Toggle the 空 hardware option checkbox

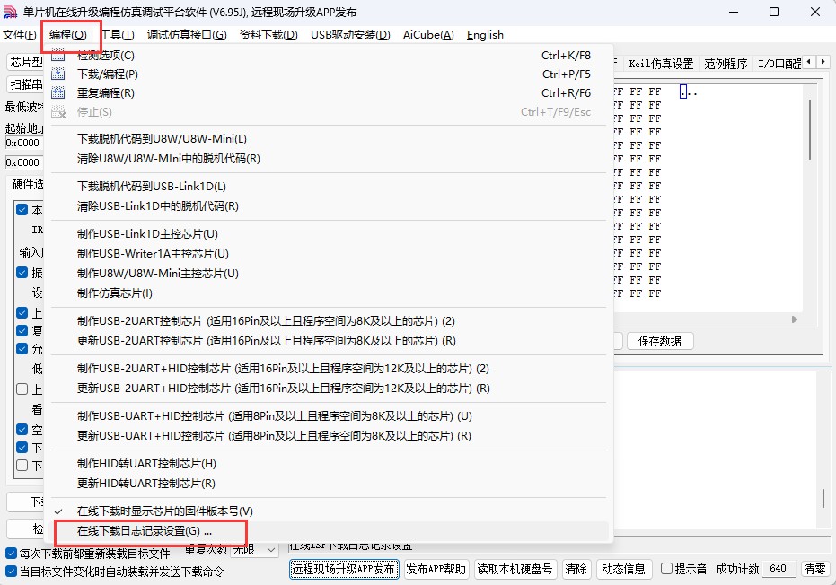click(x=22, y=429)
